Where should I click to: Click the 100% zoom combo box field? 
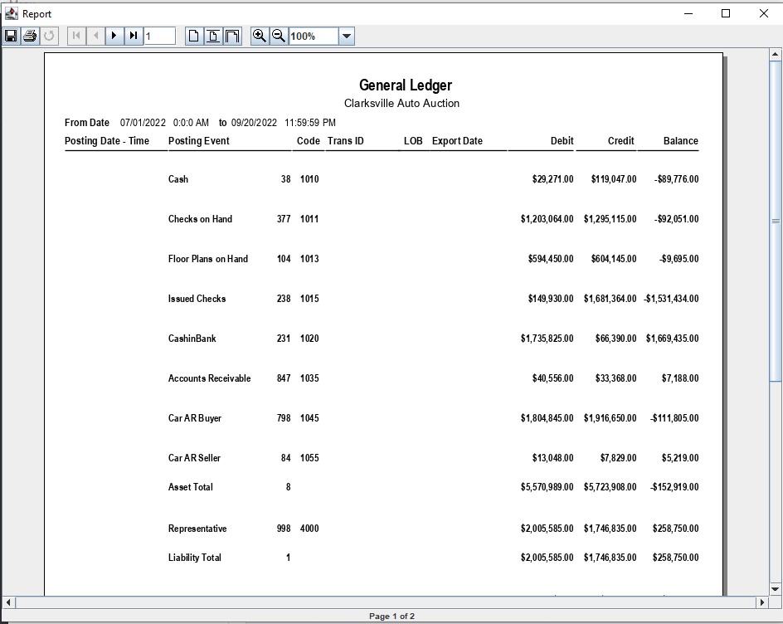click(313, 37)
